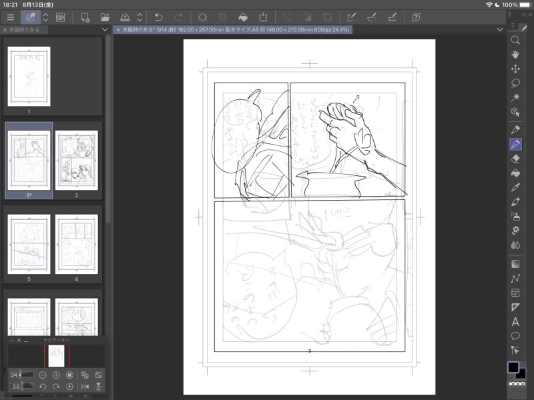Image resolution: width=534 pixels, height=400 pixels.
Task: Select the Hand move tool
Action: click(x=515, y=54)
